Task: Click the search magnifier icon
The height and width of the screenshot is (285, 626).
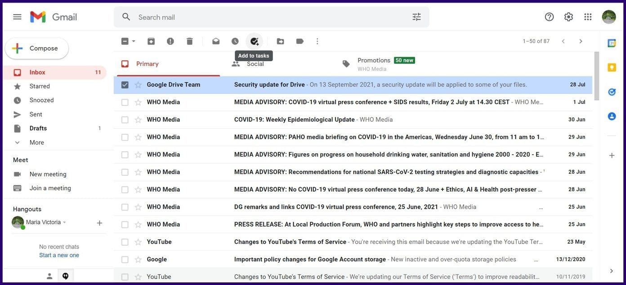Action: pyautogui.click(x=126, y=17)
